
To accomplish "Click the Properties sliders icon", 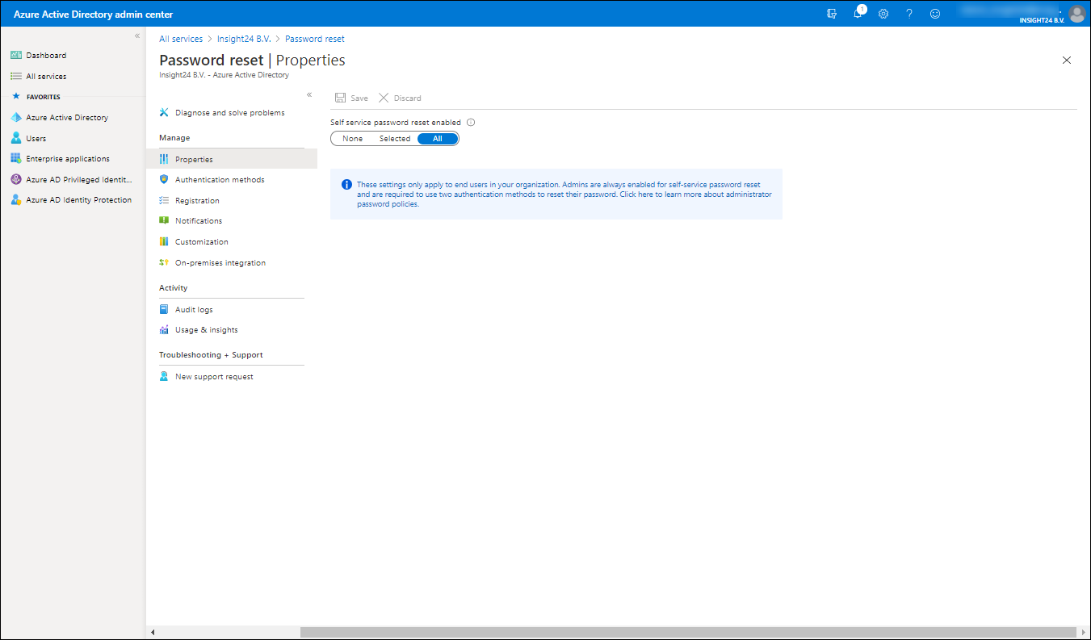I will [164, 159].
